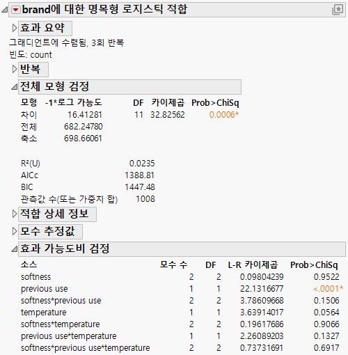The width and height of the screenshot is (348, 355).
Task: Click the 전체 모형 검정 section header
Action: click(129, 87)
